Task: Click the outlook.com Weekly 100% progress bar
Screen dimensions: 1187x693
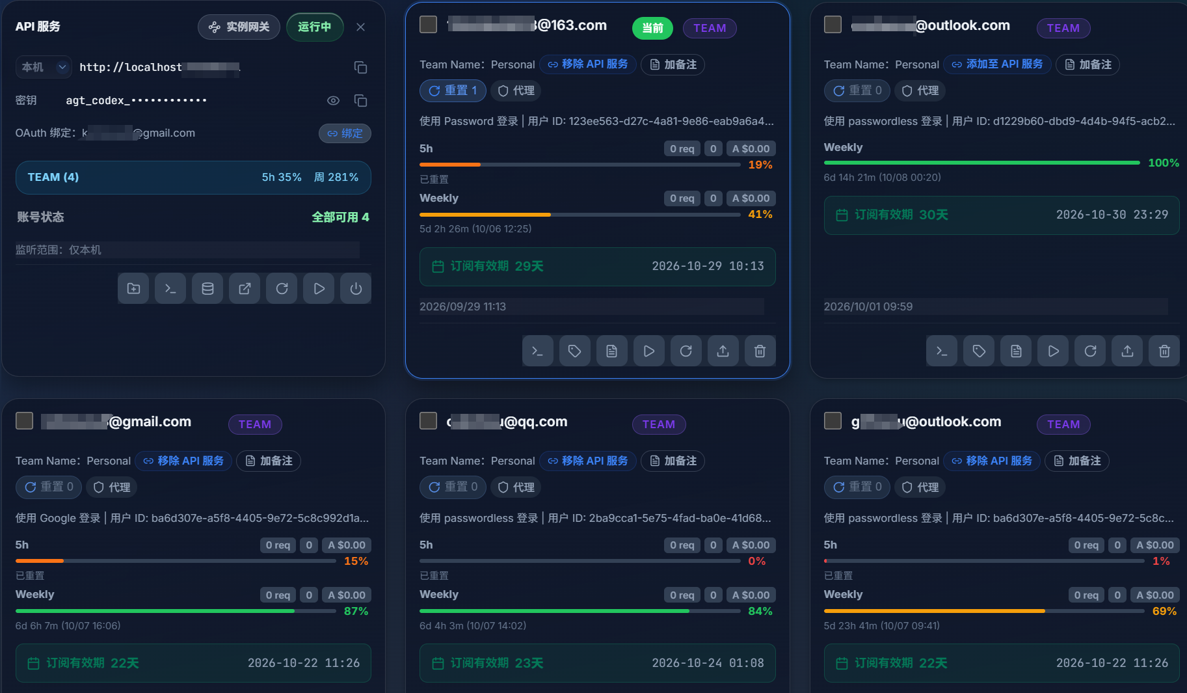Action: click(982, 163)
